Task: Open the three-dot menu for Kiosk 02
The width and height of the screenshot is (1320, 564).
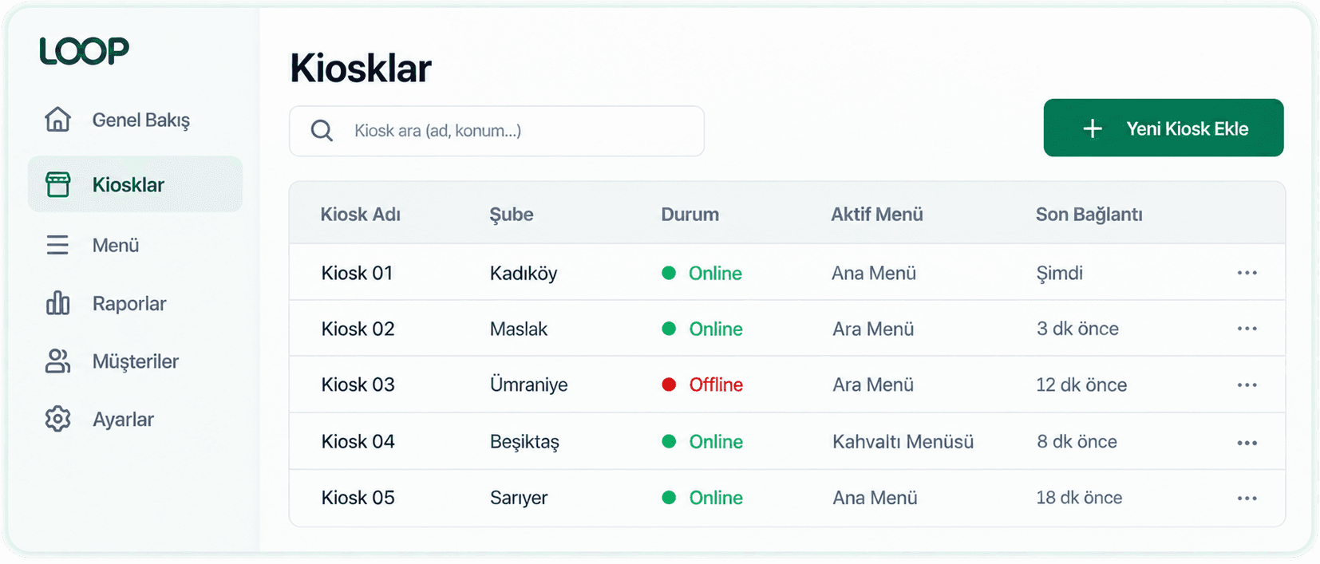Action: [1247, 329]
